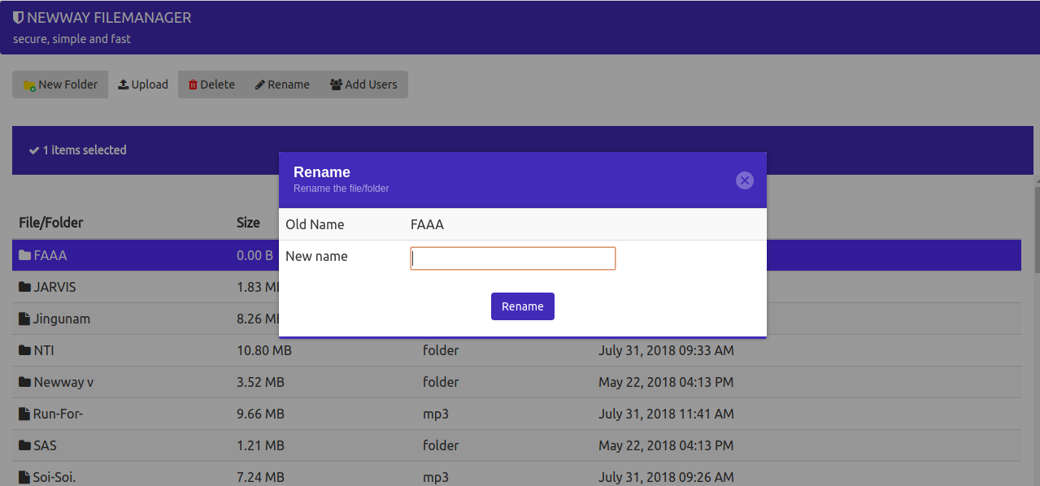Open the Upload option
1040x486 pixels.
click(143, 85)
